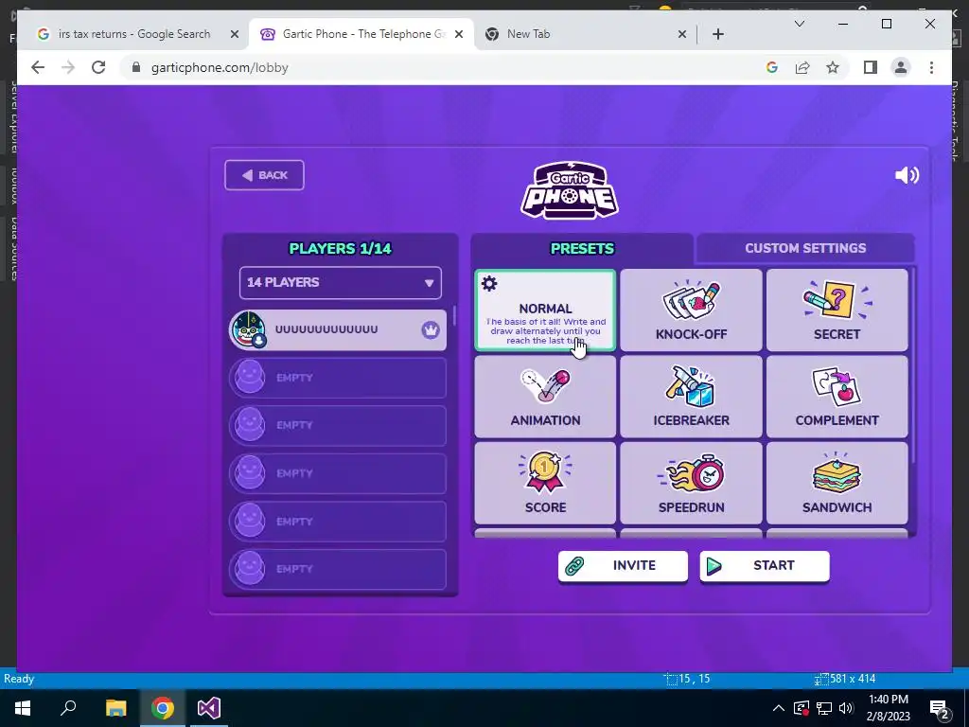Screen dimensions: 969x727
Task: Open Visual Studio from taskbar
Action: 209,708
